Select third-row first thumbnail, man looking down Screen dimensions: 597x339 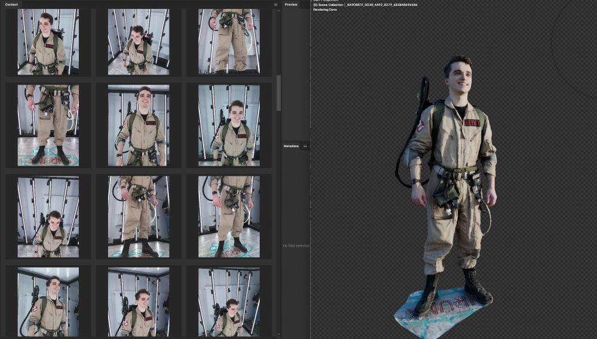[x=48, y=217]
